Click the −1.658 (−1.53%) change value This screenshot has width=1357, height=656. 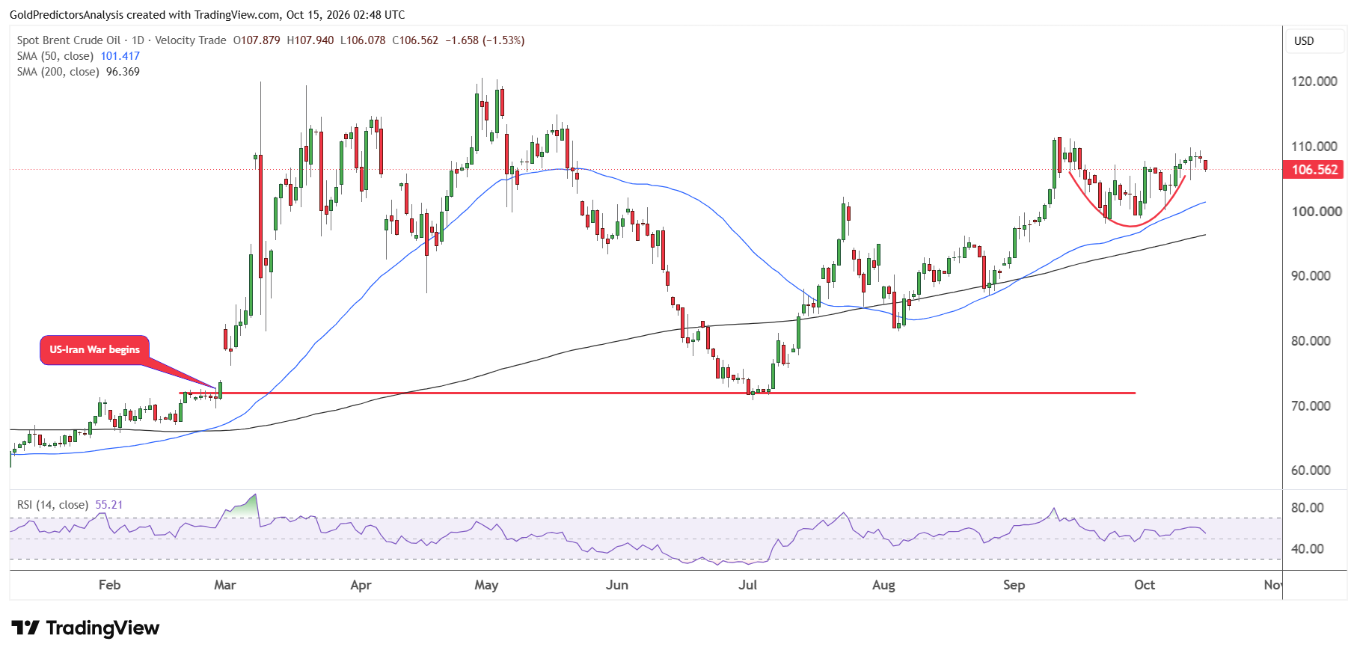(x=485, y=40)
